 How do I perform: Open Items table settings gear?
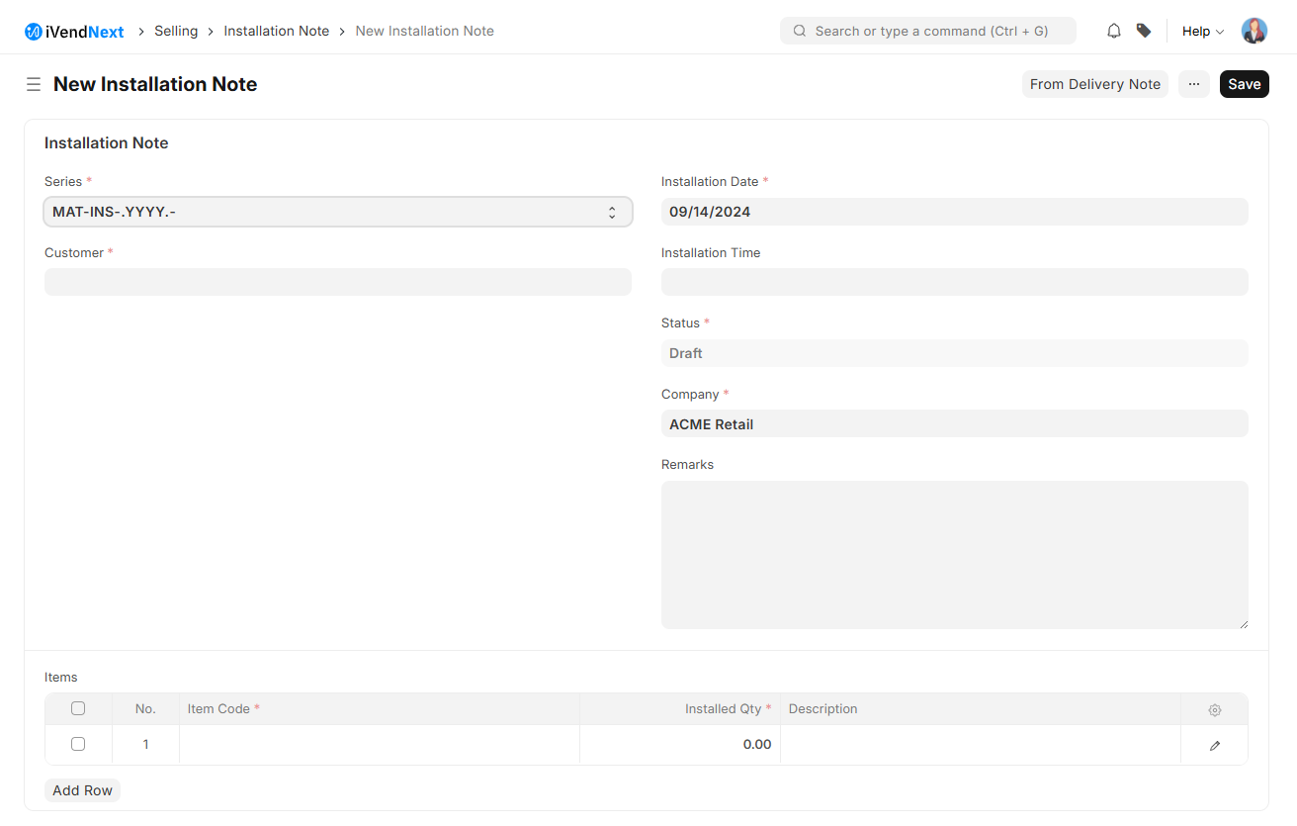click(1215, 709)
